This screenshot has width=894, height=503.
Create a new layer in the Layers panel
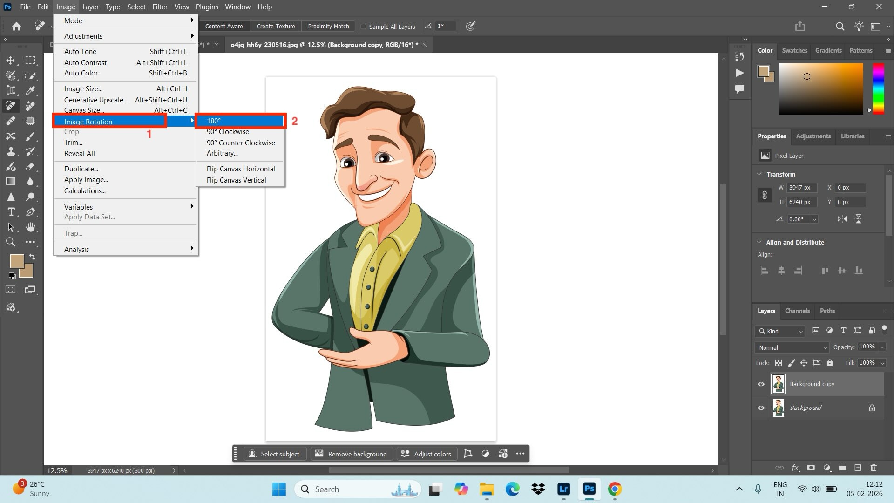[858, 467]
